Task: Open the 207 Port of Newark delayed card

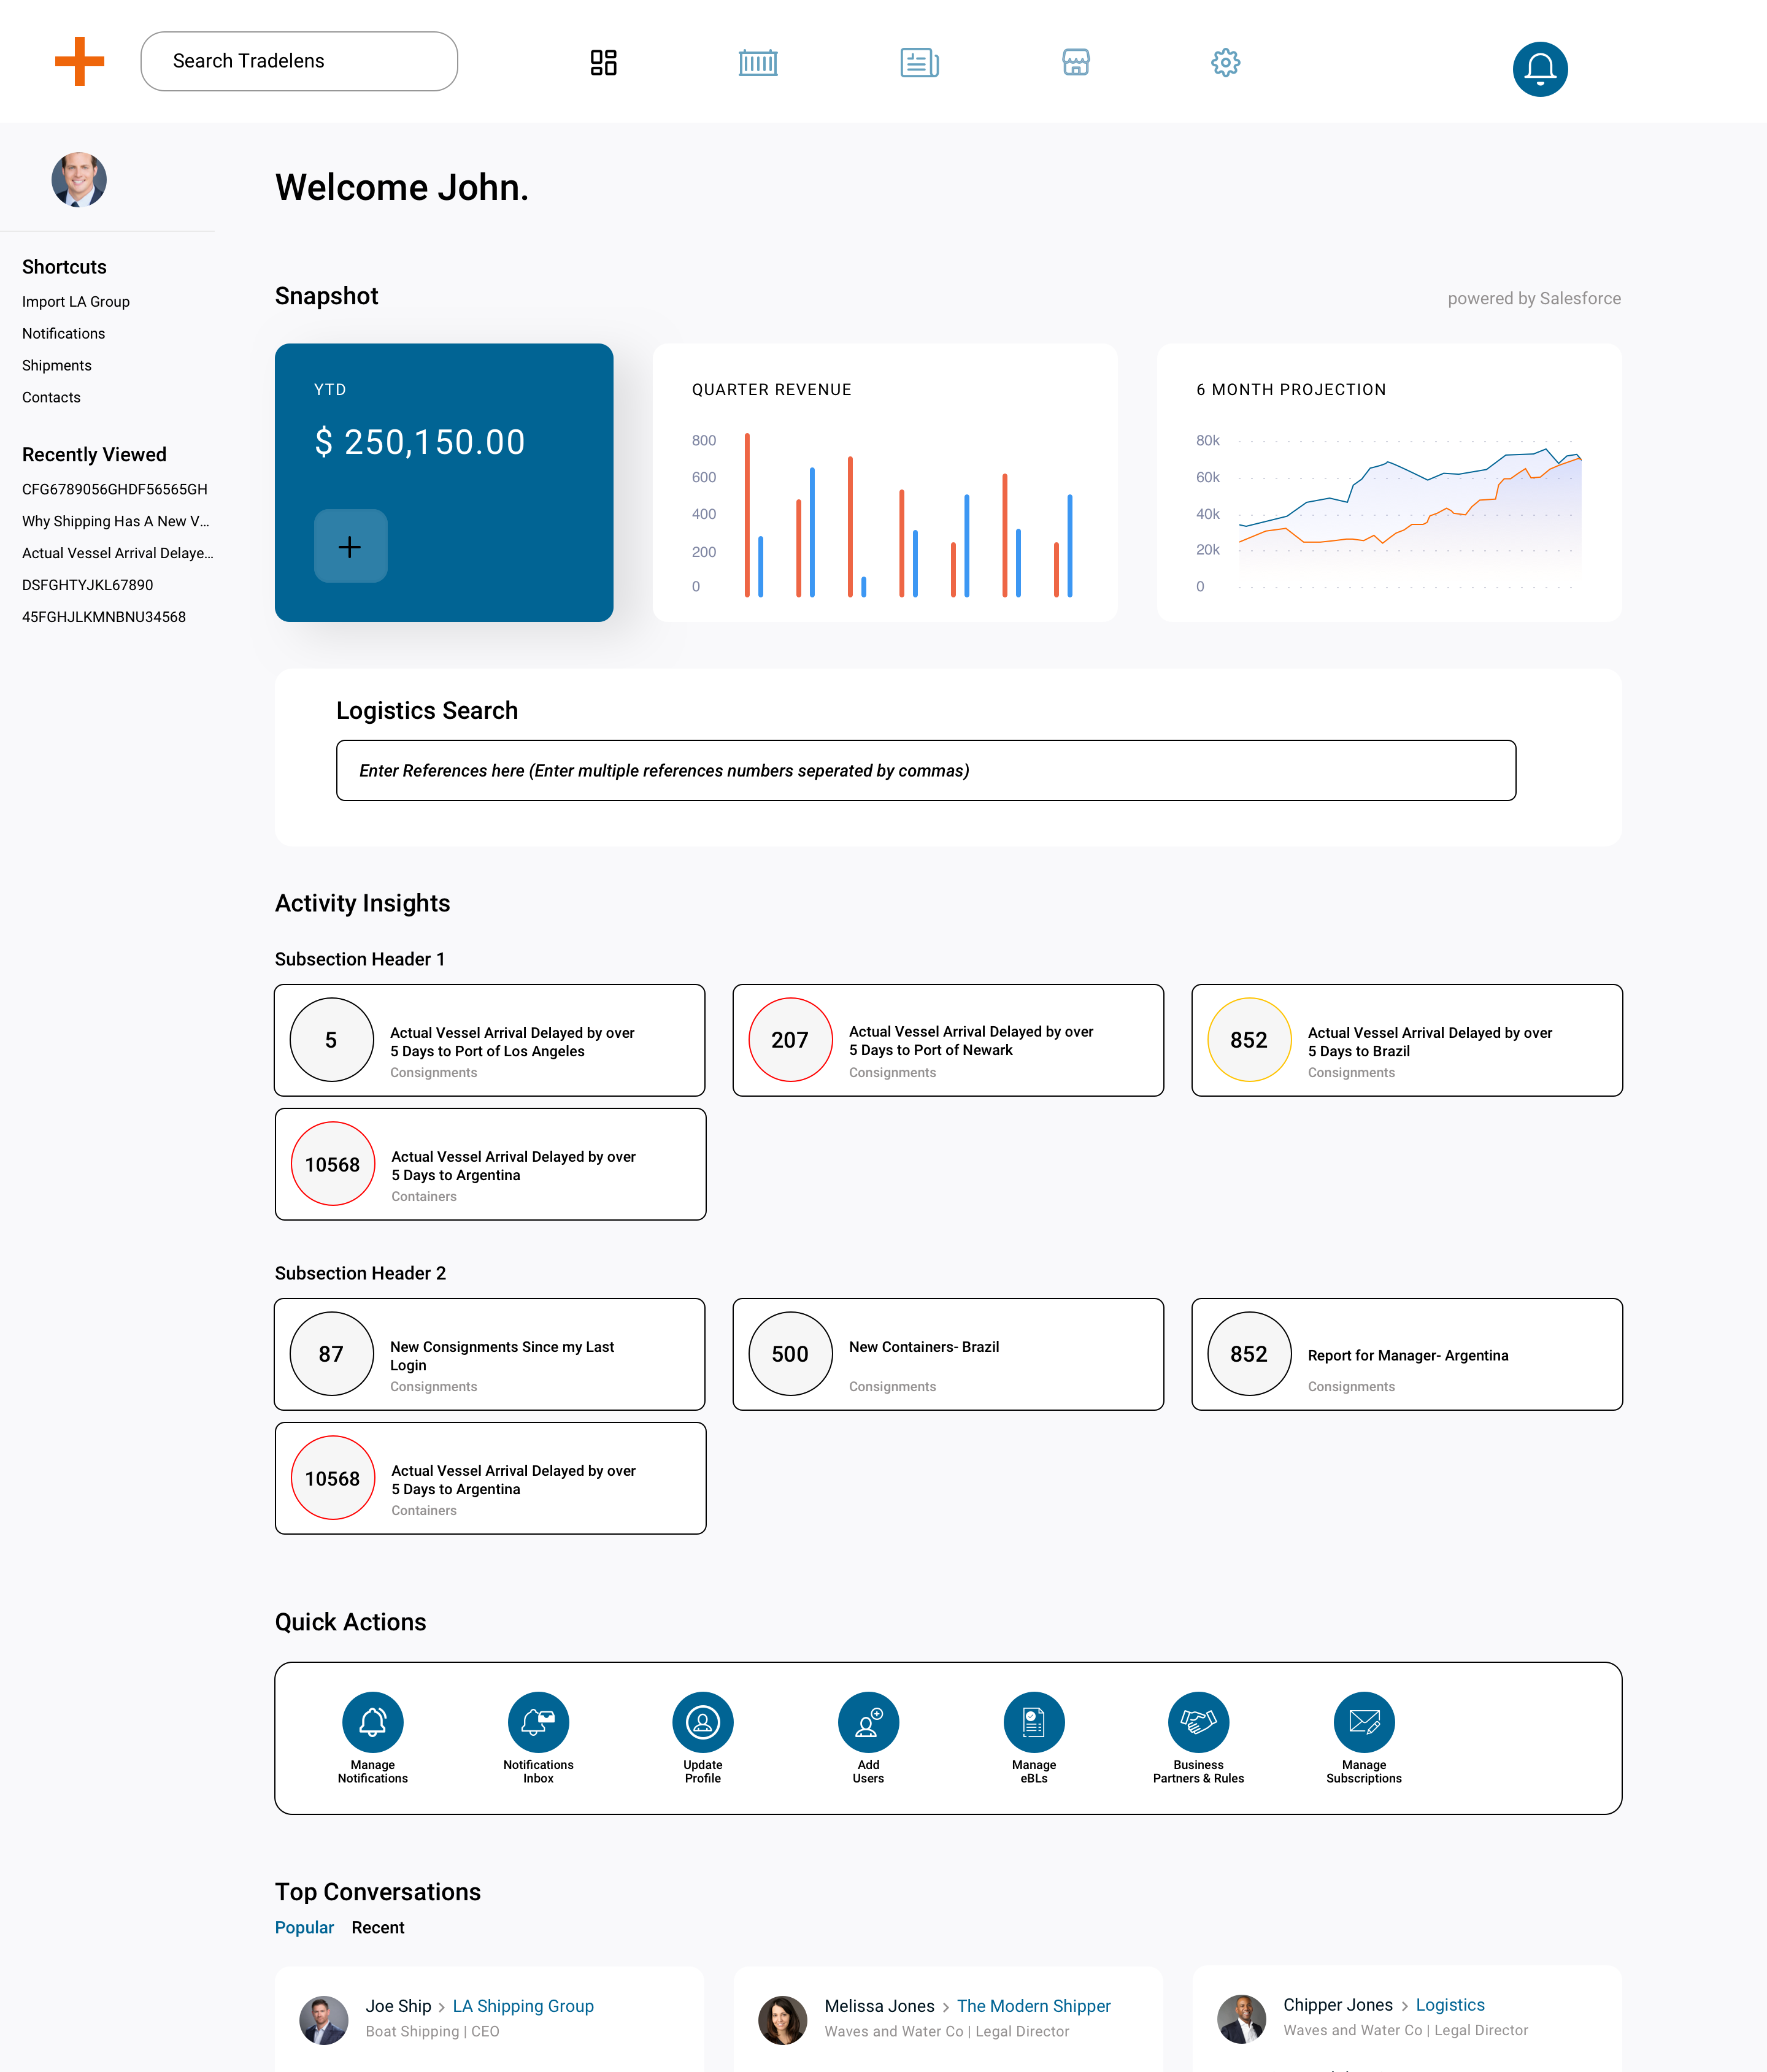Action: coord(947,1040)
